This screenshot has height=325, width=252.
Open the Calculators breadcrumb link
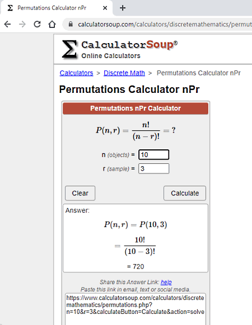(x=76, y=73)
